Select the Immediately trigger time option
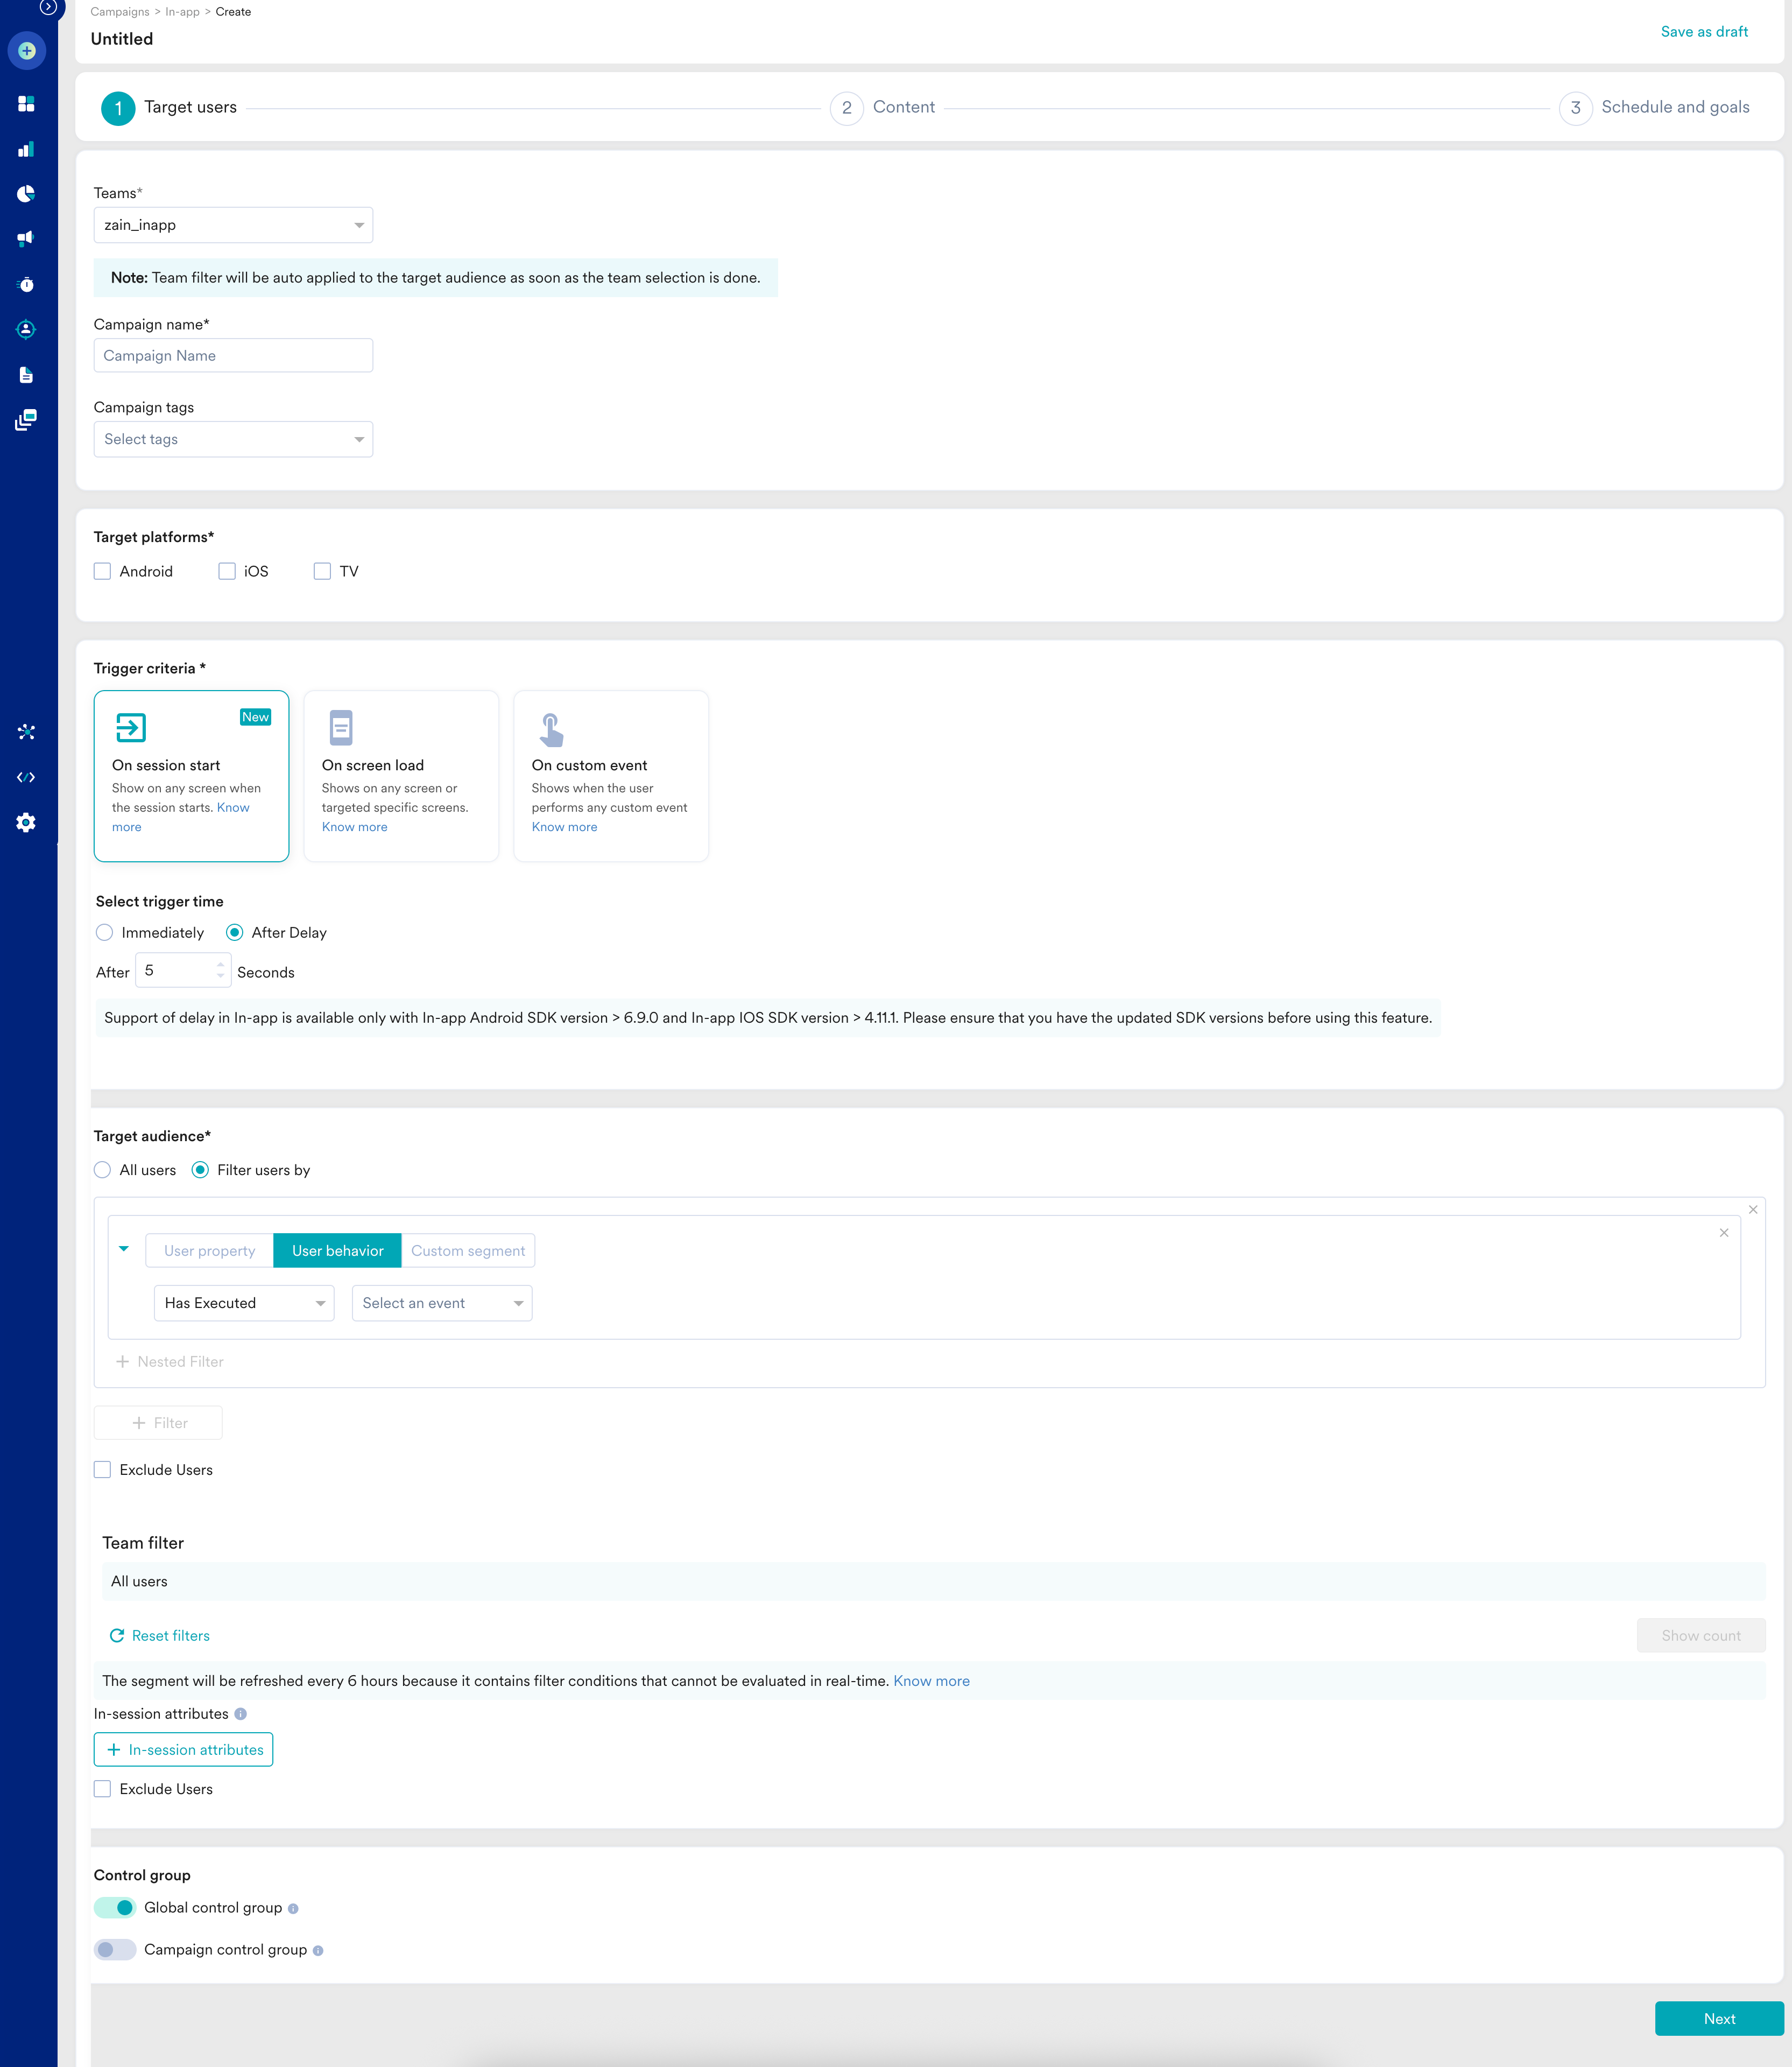 click(105, 932)
